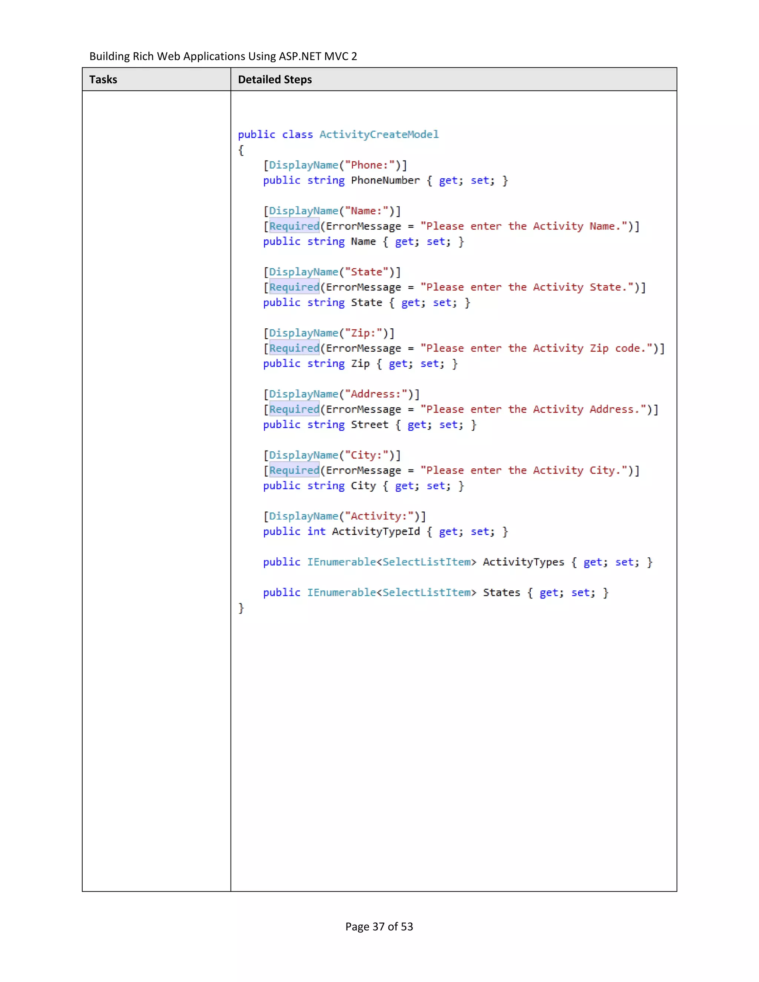
Task: Click the 'Please enter the Activity Name.' line
Action: click(451, 226)
